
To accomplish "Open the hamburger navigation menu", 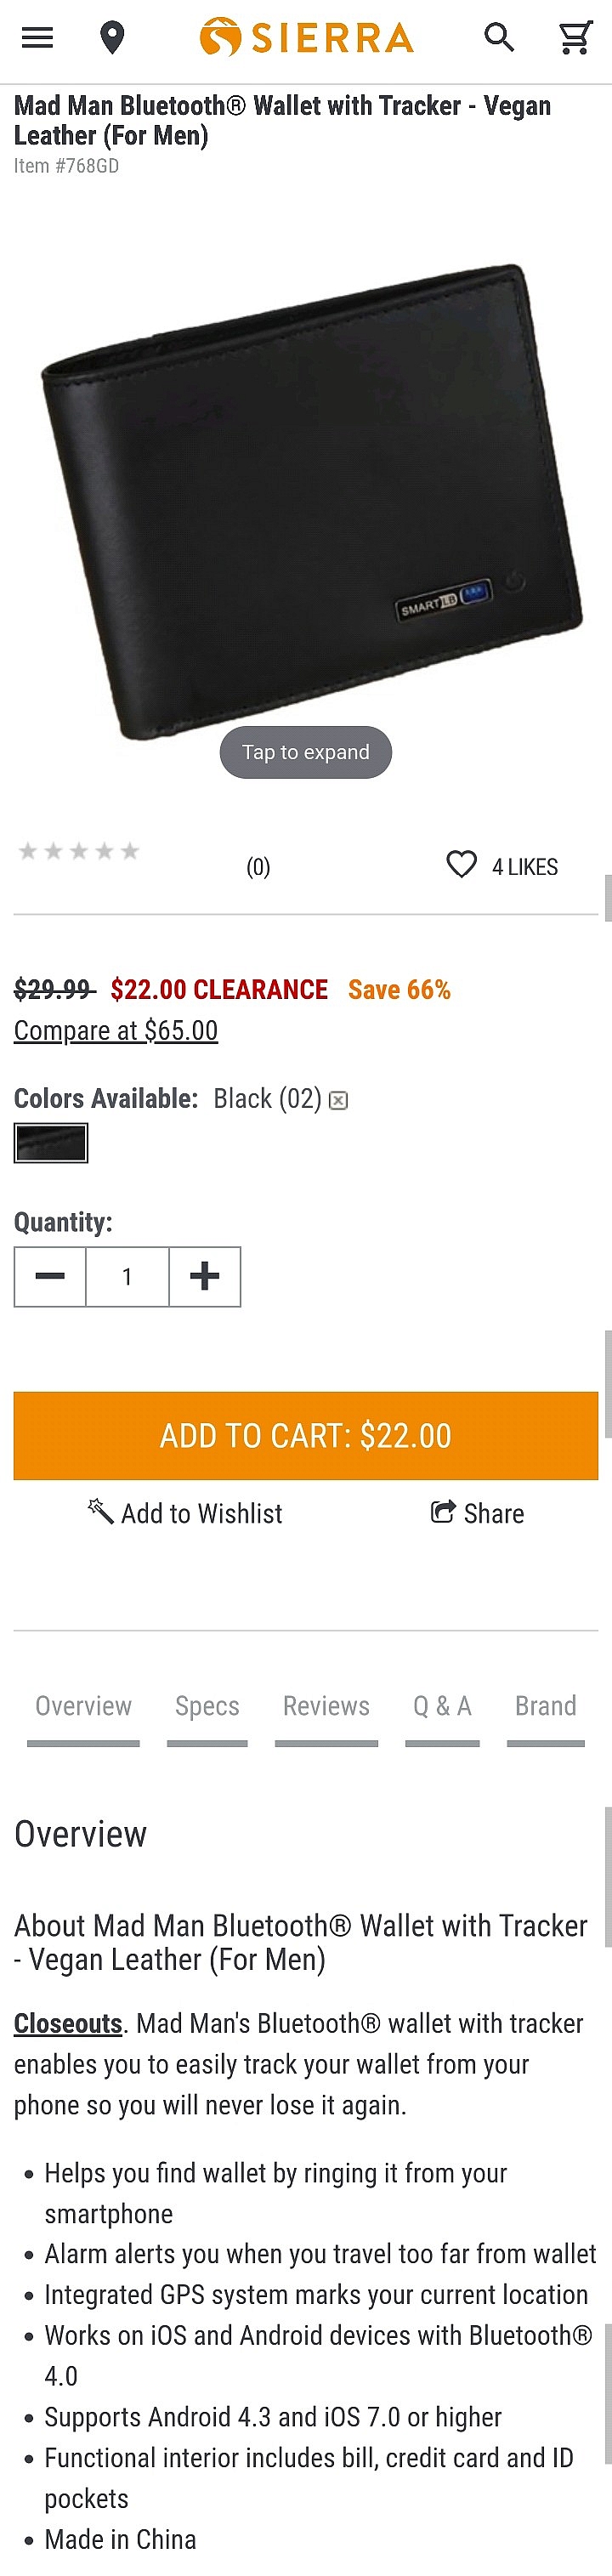I will 38,38.
